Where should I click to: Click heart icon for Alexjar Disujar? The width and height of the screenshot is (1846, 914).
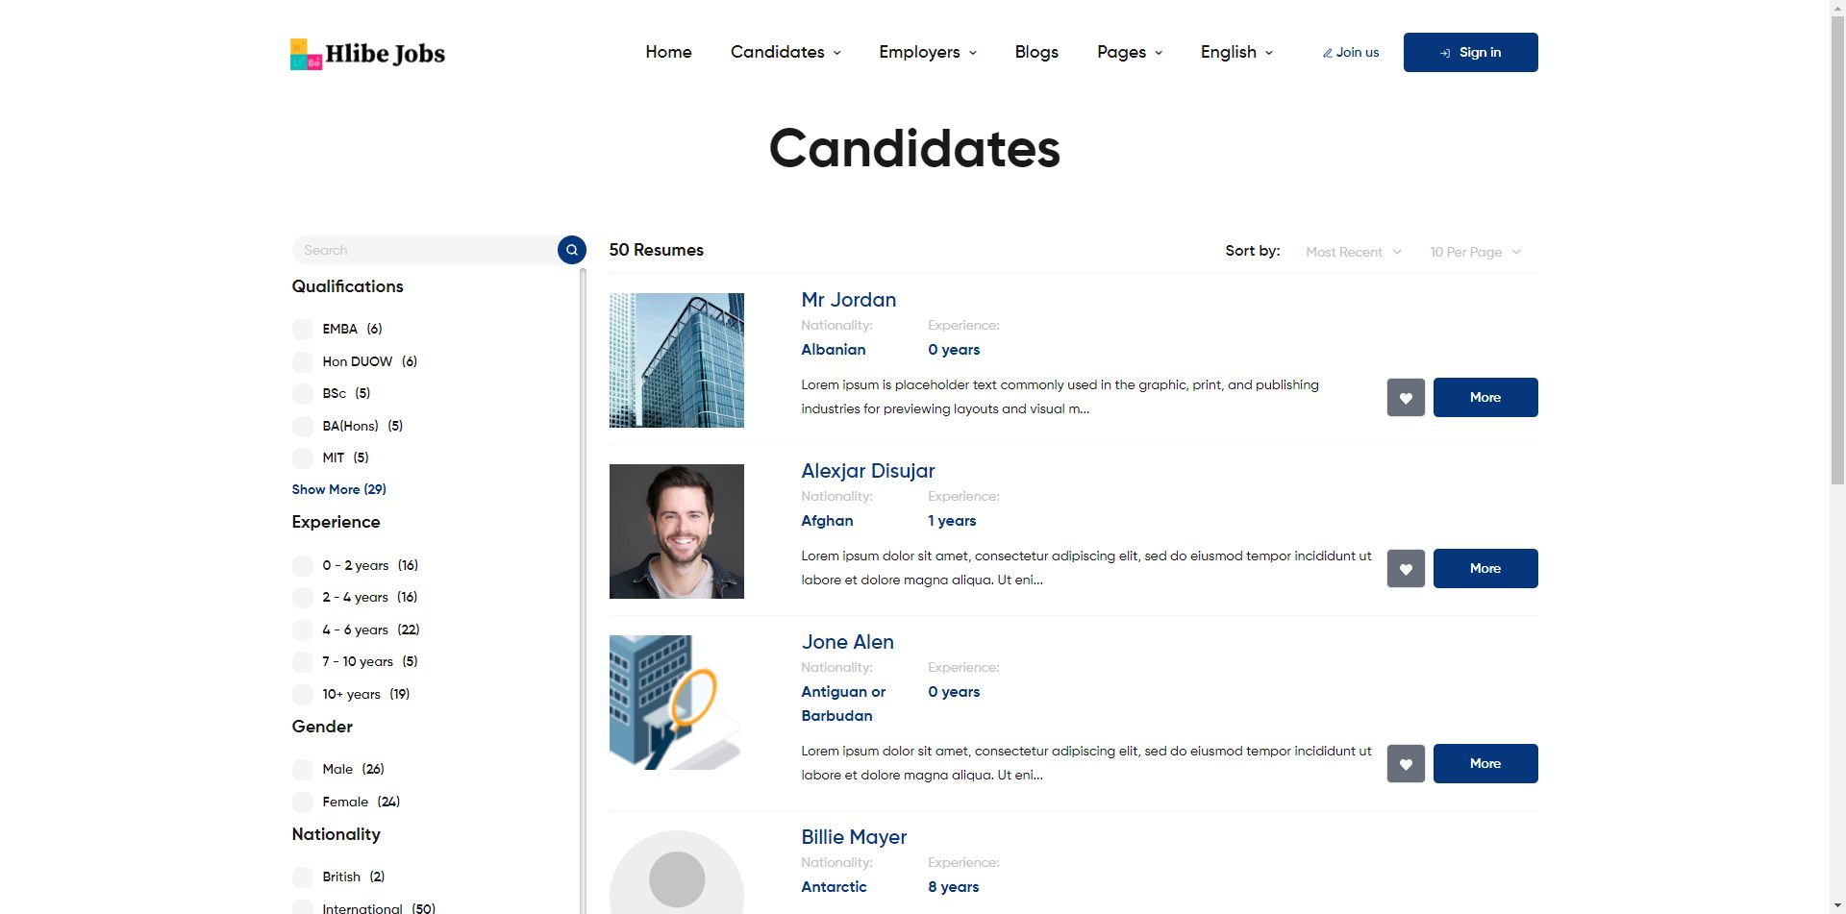coord(1406,569)
